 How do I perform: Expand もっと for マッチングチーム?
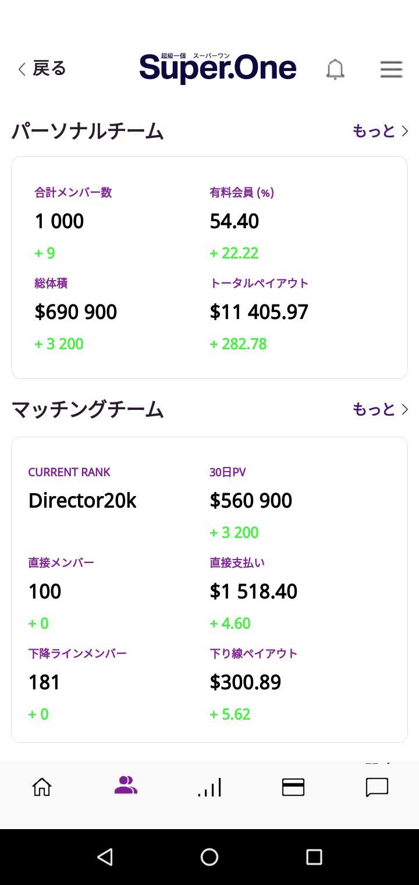point(380,409)
